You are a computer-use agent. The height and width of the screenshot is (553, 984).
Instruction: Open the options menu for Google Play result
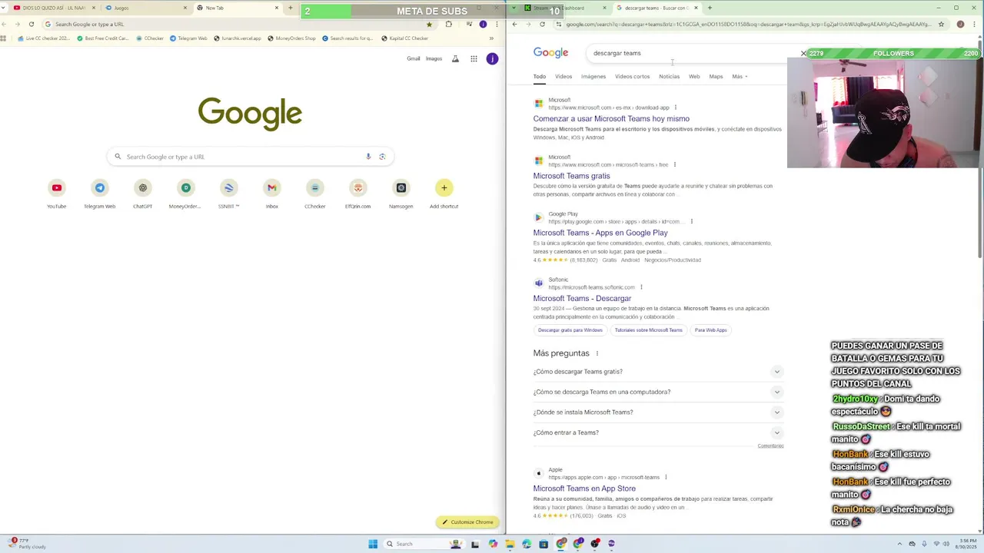point(691,221)
